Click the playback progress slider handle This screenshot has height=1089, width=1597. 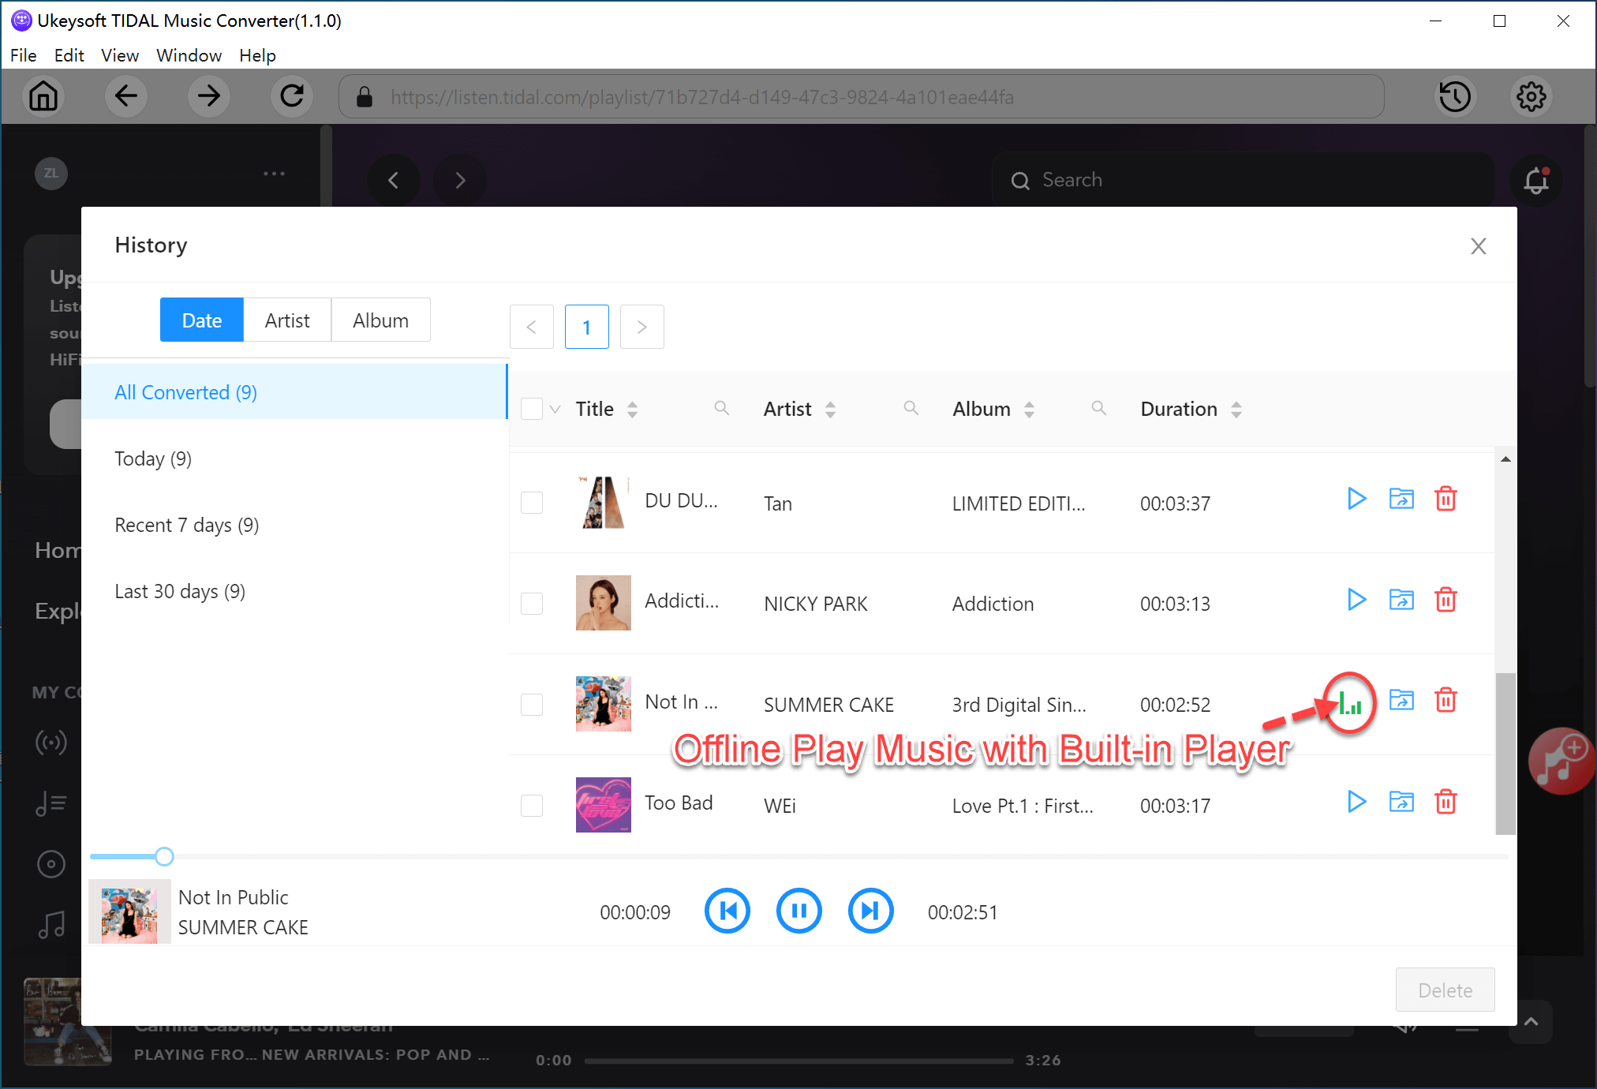tap(163, 856)
